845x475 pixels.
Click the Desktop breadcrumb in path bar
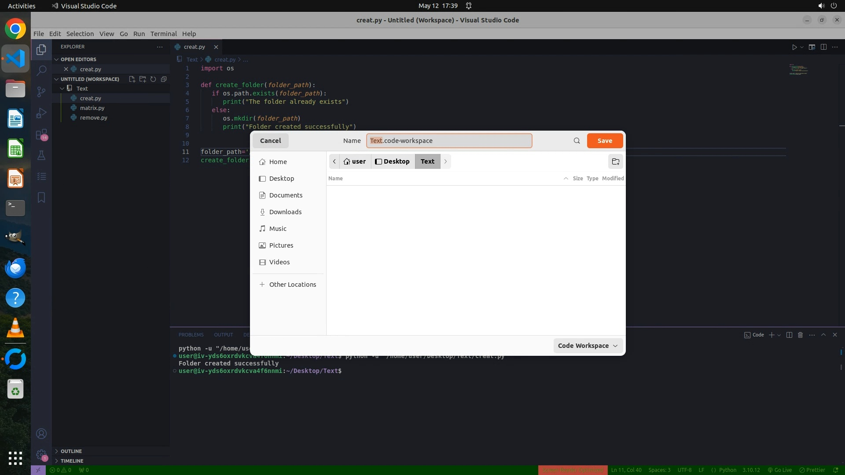393,161
